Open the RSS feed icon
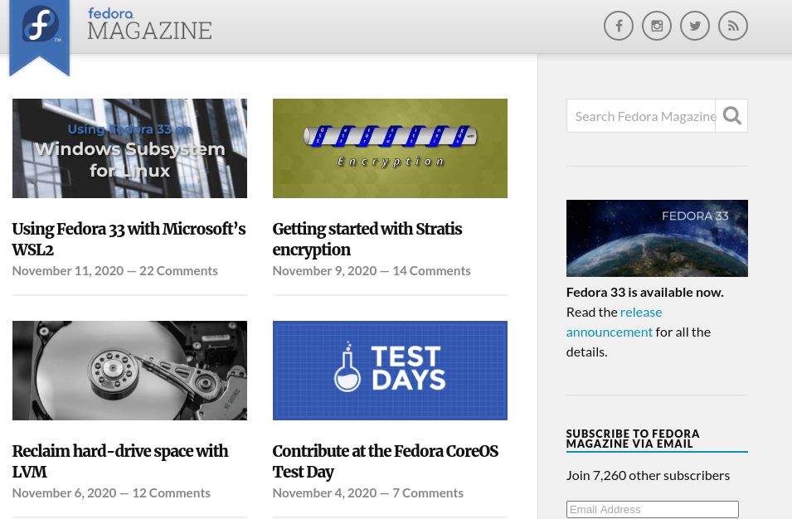Viewport: 792px width, 519px height. pos(733,26)
